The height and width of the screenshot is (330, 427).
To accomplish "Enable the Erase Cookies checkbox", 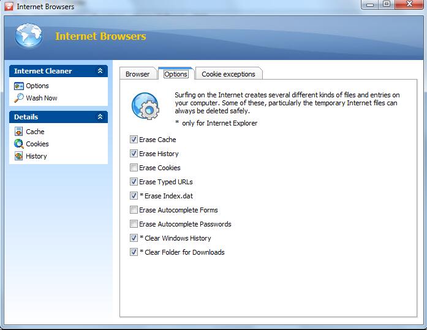I will (134, 168).
